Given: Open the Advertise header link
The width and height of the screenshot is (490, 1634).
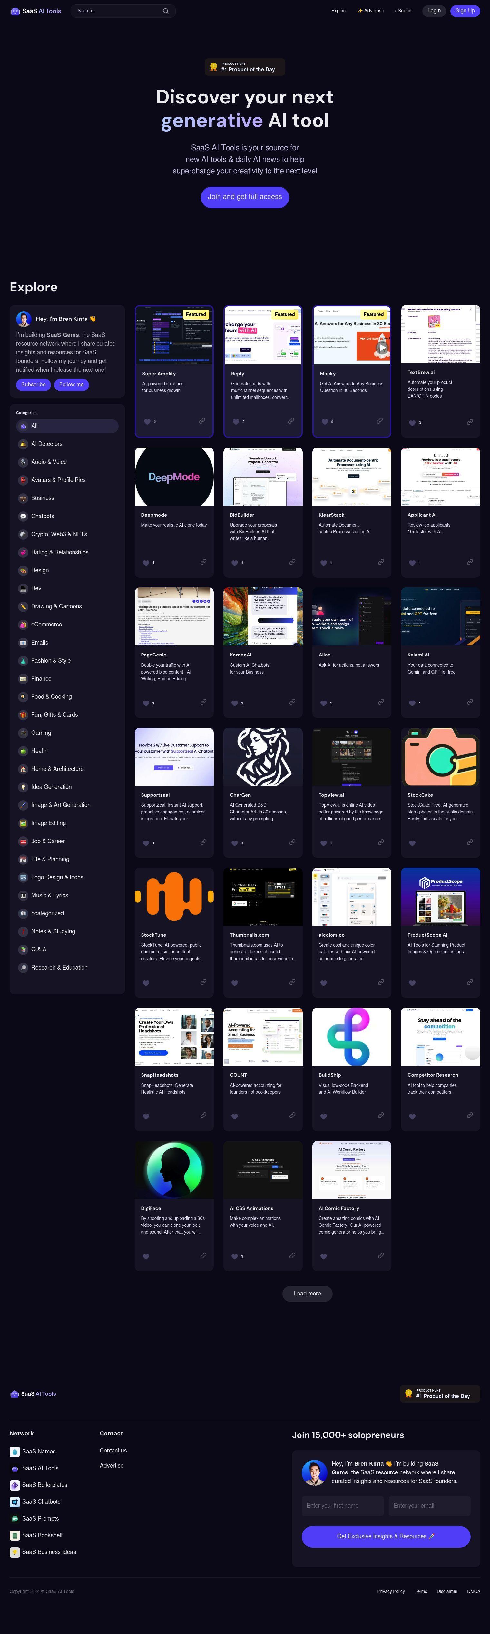Looking at the screenshot, I should point(370,11).
